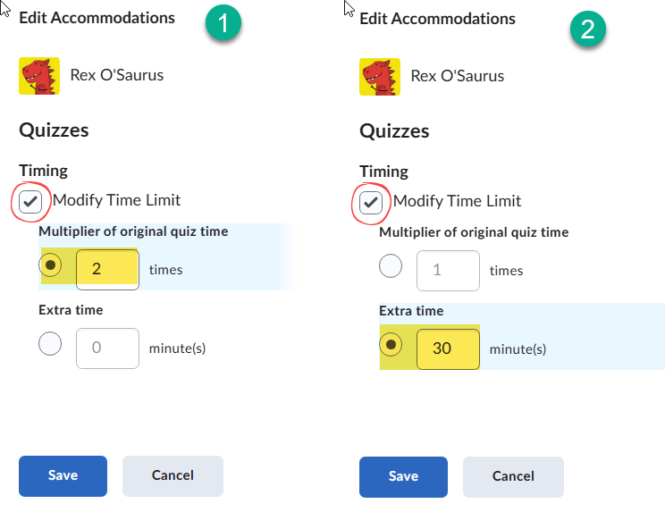Uncheck Modify Time Limit in left panel
The image size is (665, 512).
tap(30, 201)
